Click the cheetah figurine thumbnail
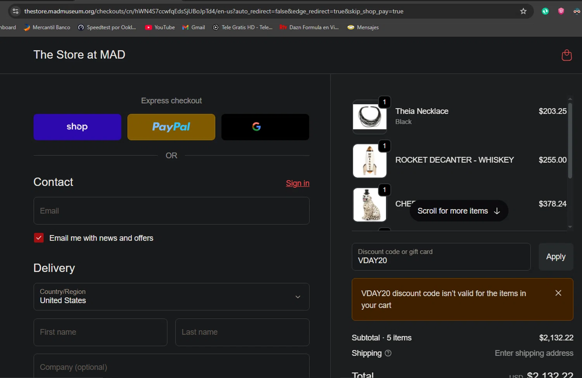582x378 pixels. (x=370, y=205)
